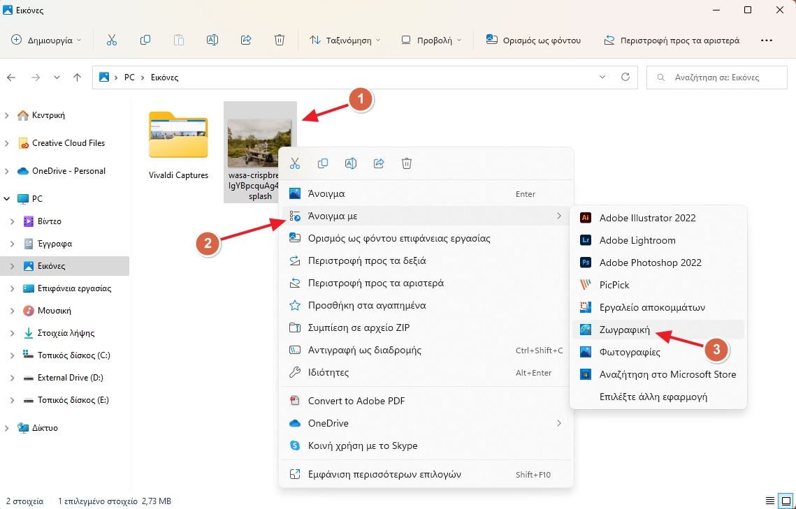This screenshot has height=509, width=796.
Task: Click the Copy icon in the context menu
Action: pos(323,163)
